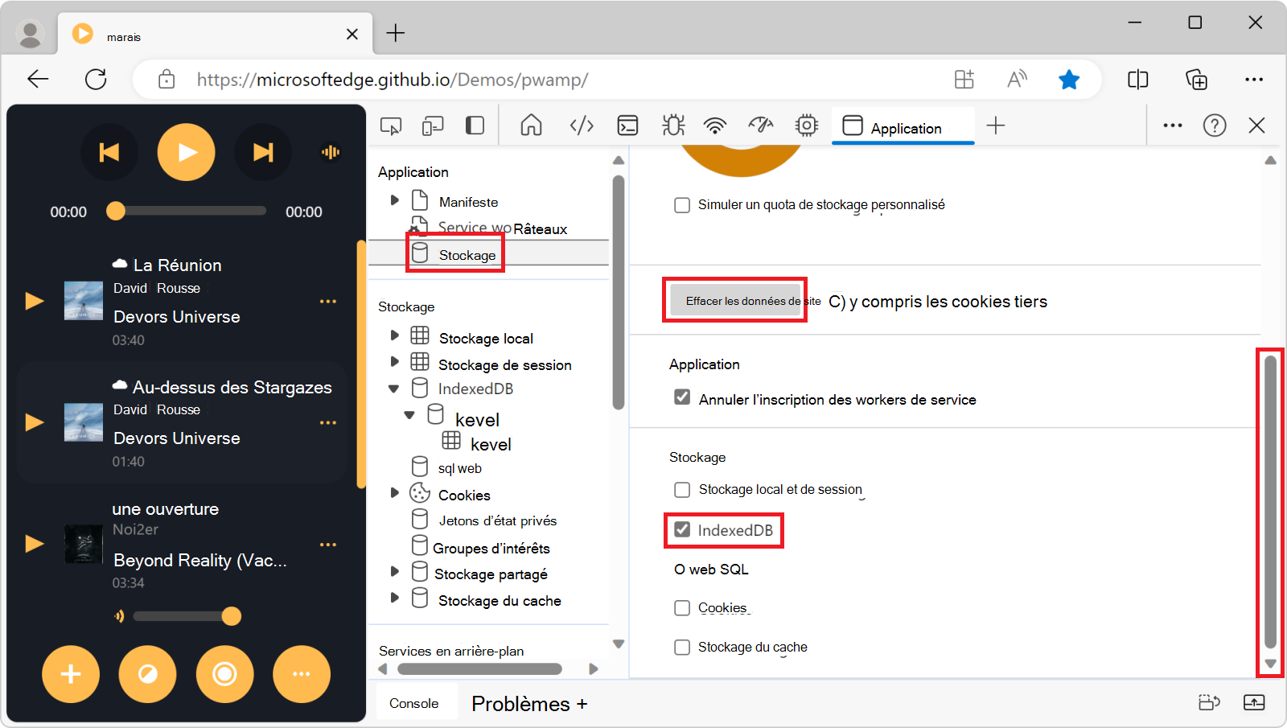Image resolution: width=1287 pixels, height=728 pixels.
Task: Disable the IndexedDB checkbox
Action: pos(682,530)
